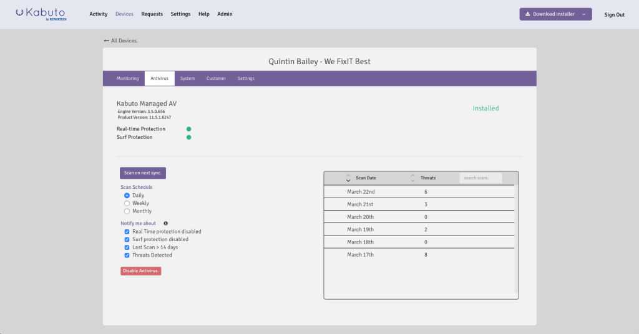The height and width of the screenshot is (334, 639).
Task: Toggle the Threats Detected checkbox
Action: (127, 255)
